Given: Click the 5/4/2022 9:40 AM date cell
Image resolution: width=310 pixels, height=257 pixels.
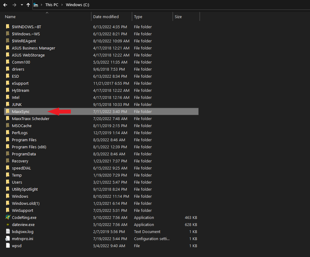Looking at the screenshot, I should pos(109,246).
